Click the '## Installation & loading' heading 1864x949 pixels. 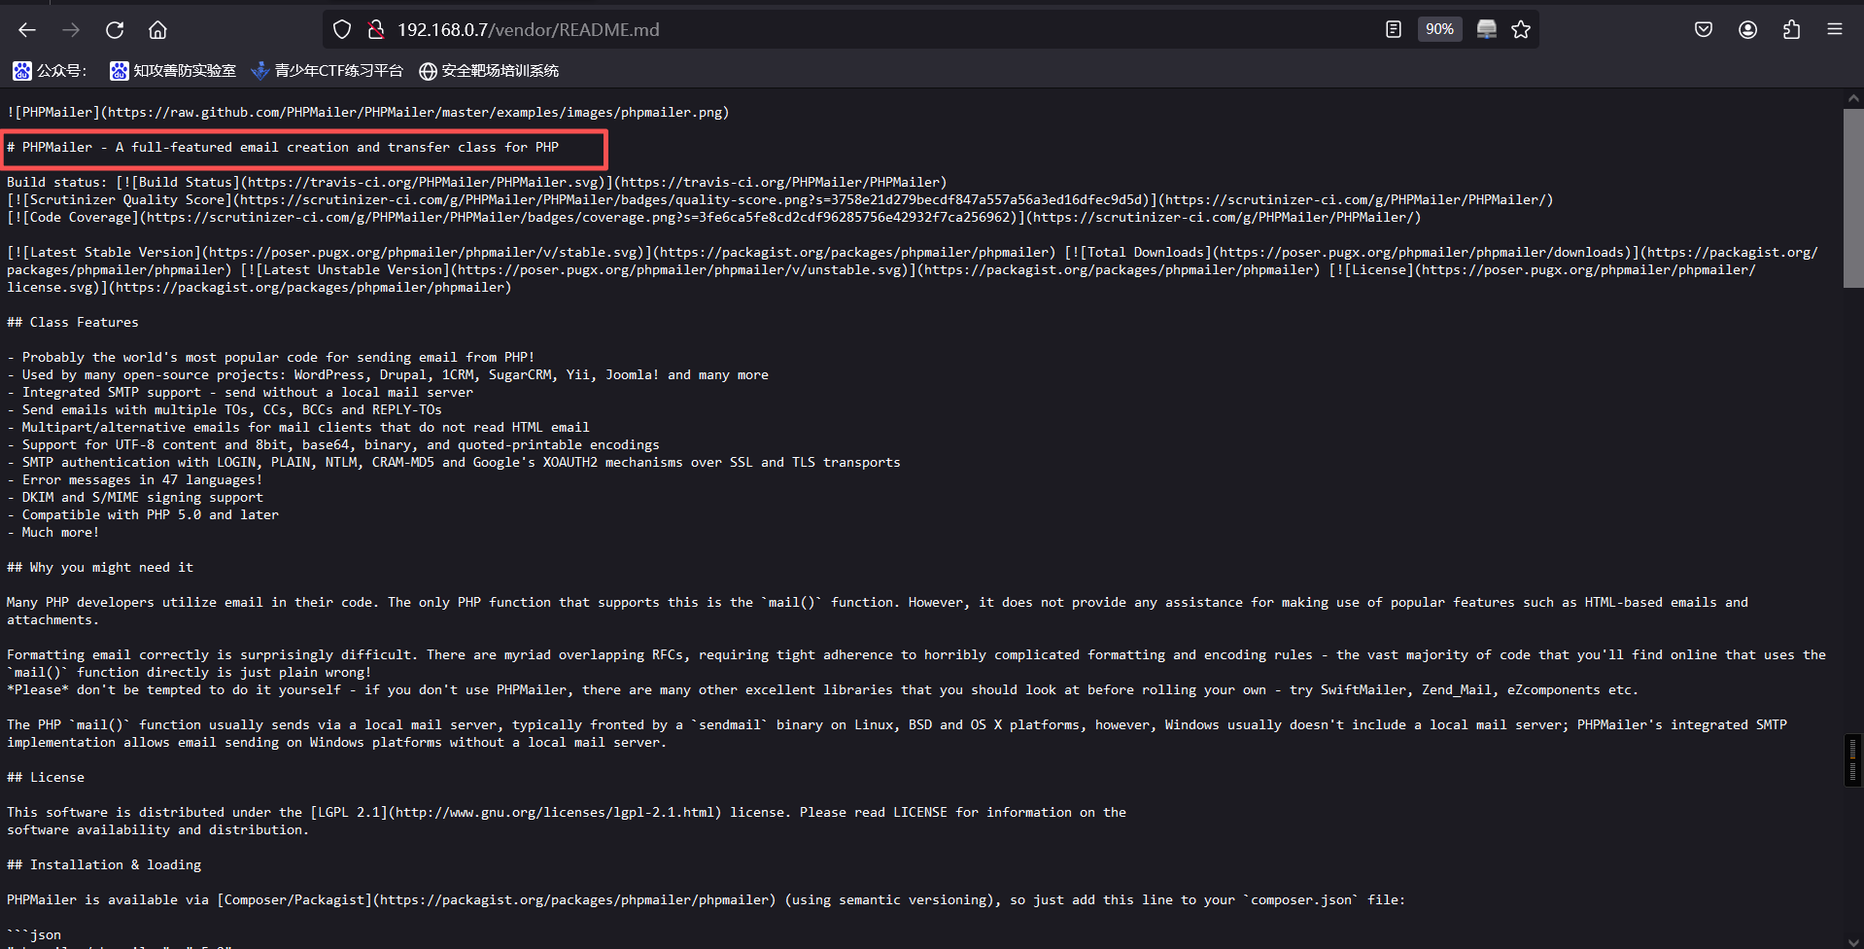pyautogui.click(x=104, y=865)
